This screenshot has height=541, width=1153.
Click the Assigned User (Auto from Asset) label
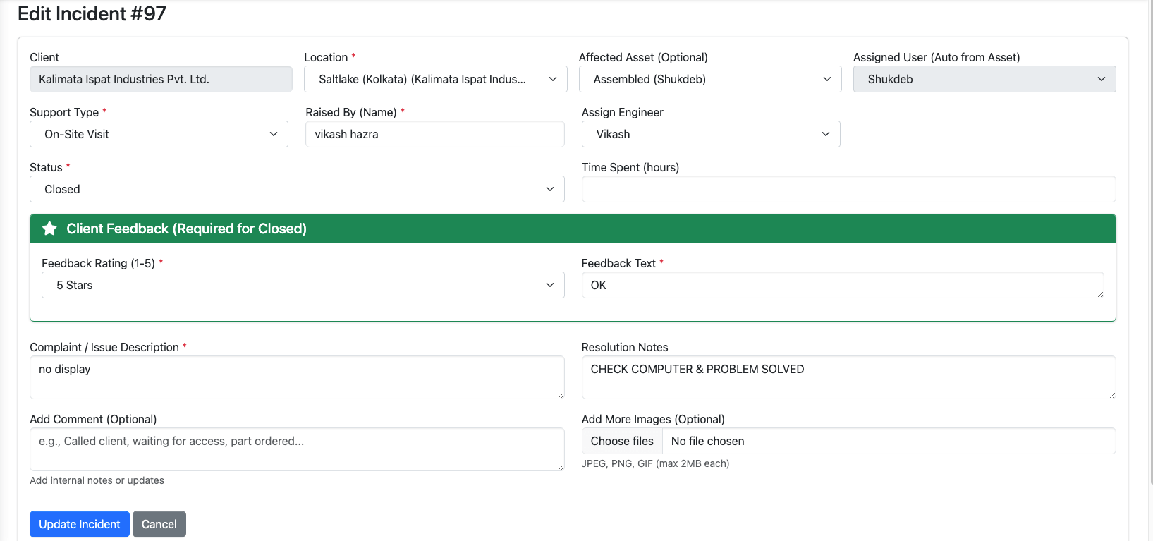(x=937, y=57)
